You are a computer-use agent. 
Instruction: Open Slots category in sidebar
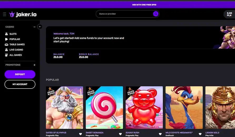[13, 34]
